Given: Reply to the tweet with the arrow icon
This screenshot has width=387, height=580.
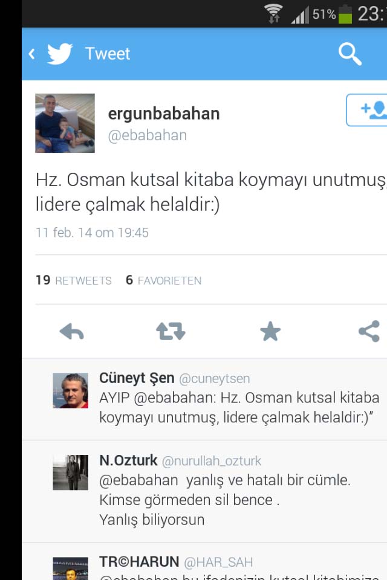Looking at the screenshot, I should pyautogui.click(x=72, y=331).
